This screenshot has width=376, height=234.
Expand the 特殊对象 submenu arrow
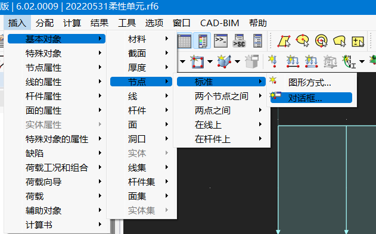[x=100, y=53]
